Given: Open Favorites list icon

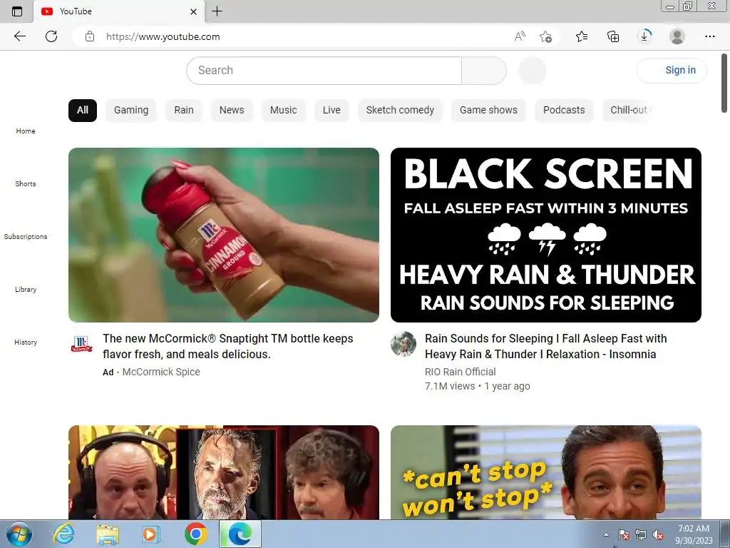Looking at the screenshot, I should (582, 36).
